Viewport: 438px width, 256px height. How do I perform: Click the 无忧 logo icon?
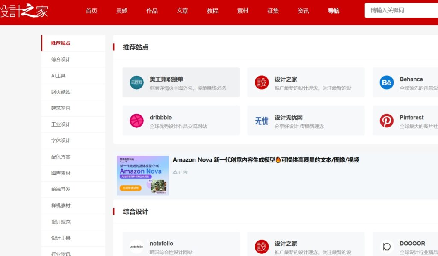coord(262,121)
